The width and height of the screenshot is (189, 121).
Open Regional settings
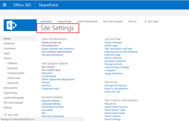pyautogui.click(x=51, y=101)
